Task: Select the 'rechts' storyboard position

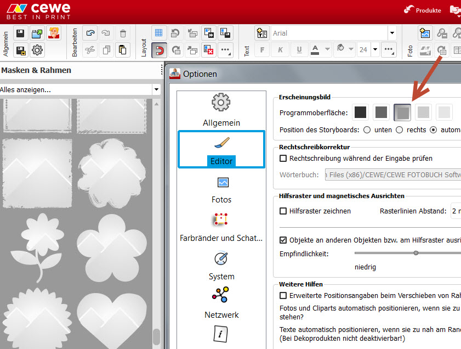Action: coord(399,130)
